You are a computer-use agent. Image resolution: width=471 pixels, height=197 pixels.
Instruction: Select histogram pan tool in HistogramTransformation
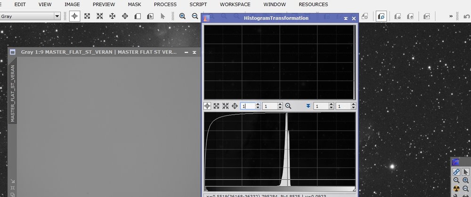(x=235, y=106)
